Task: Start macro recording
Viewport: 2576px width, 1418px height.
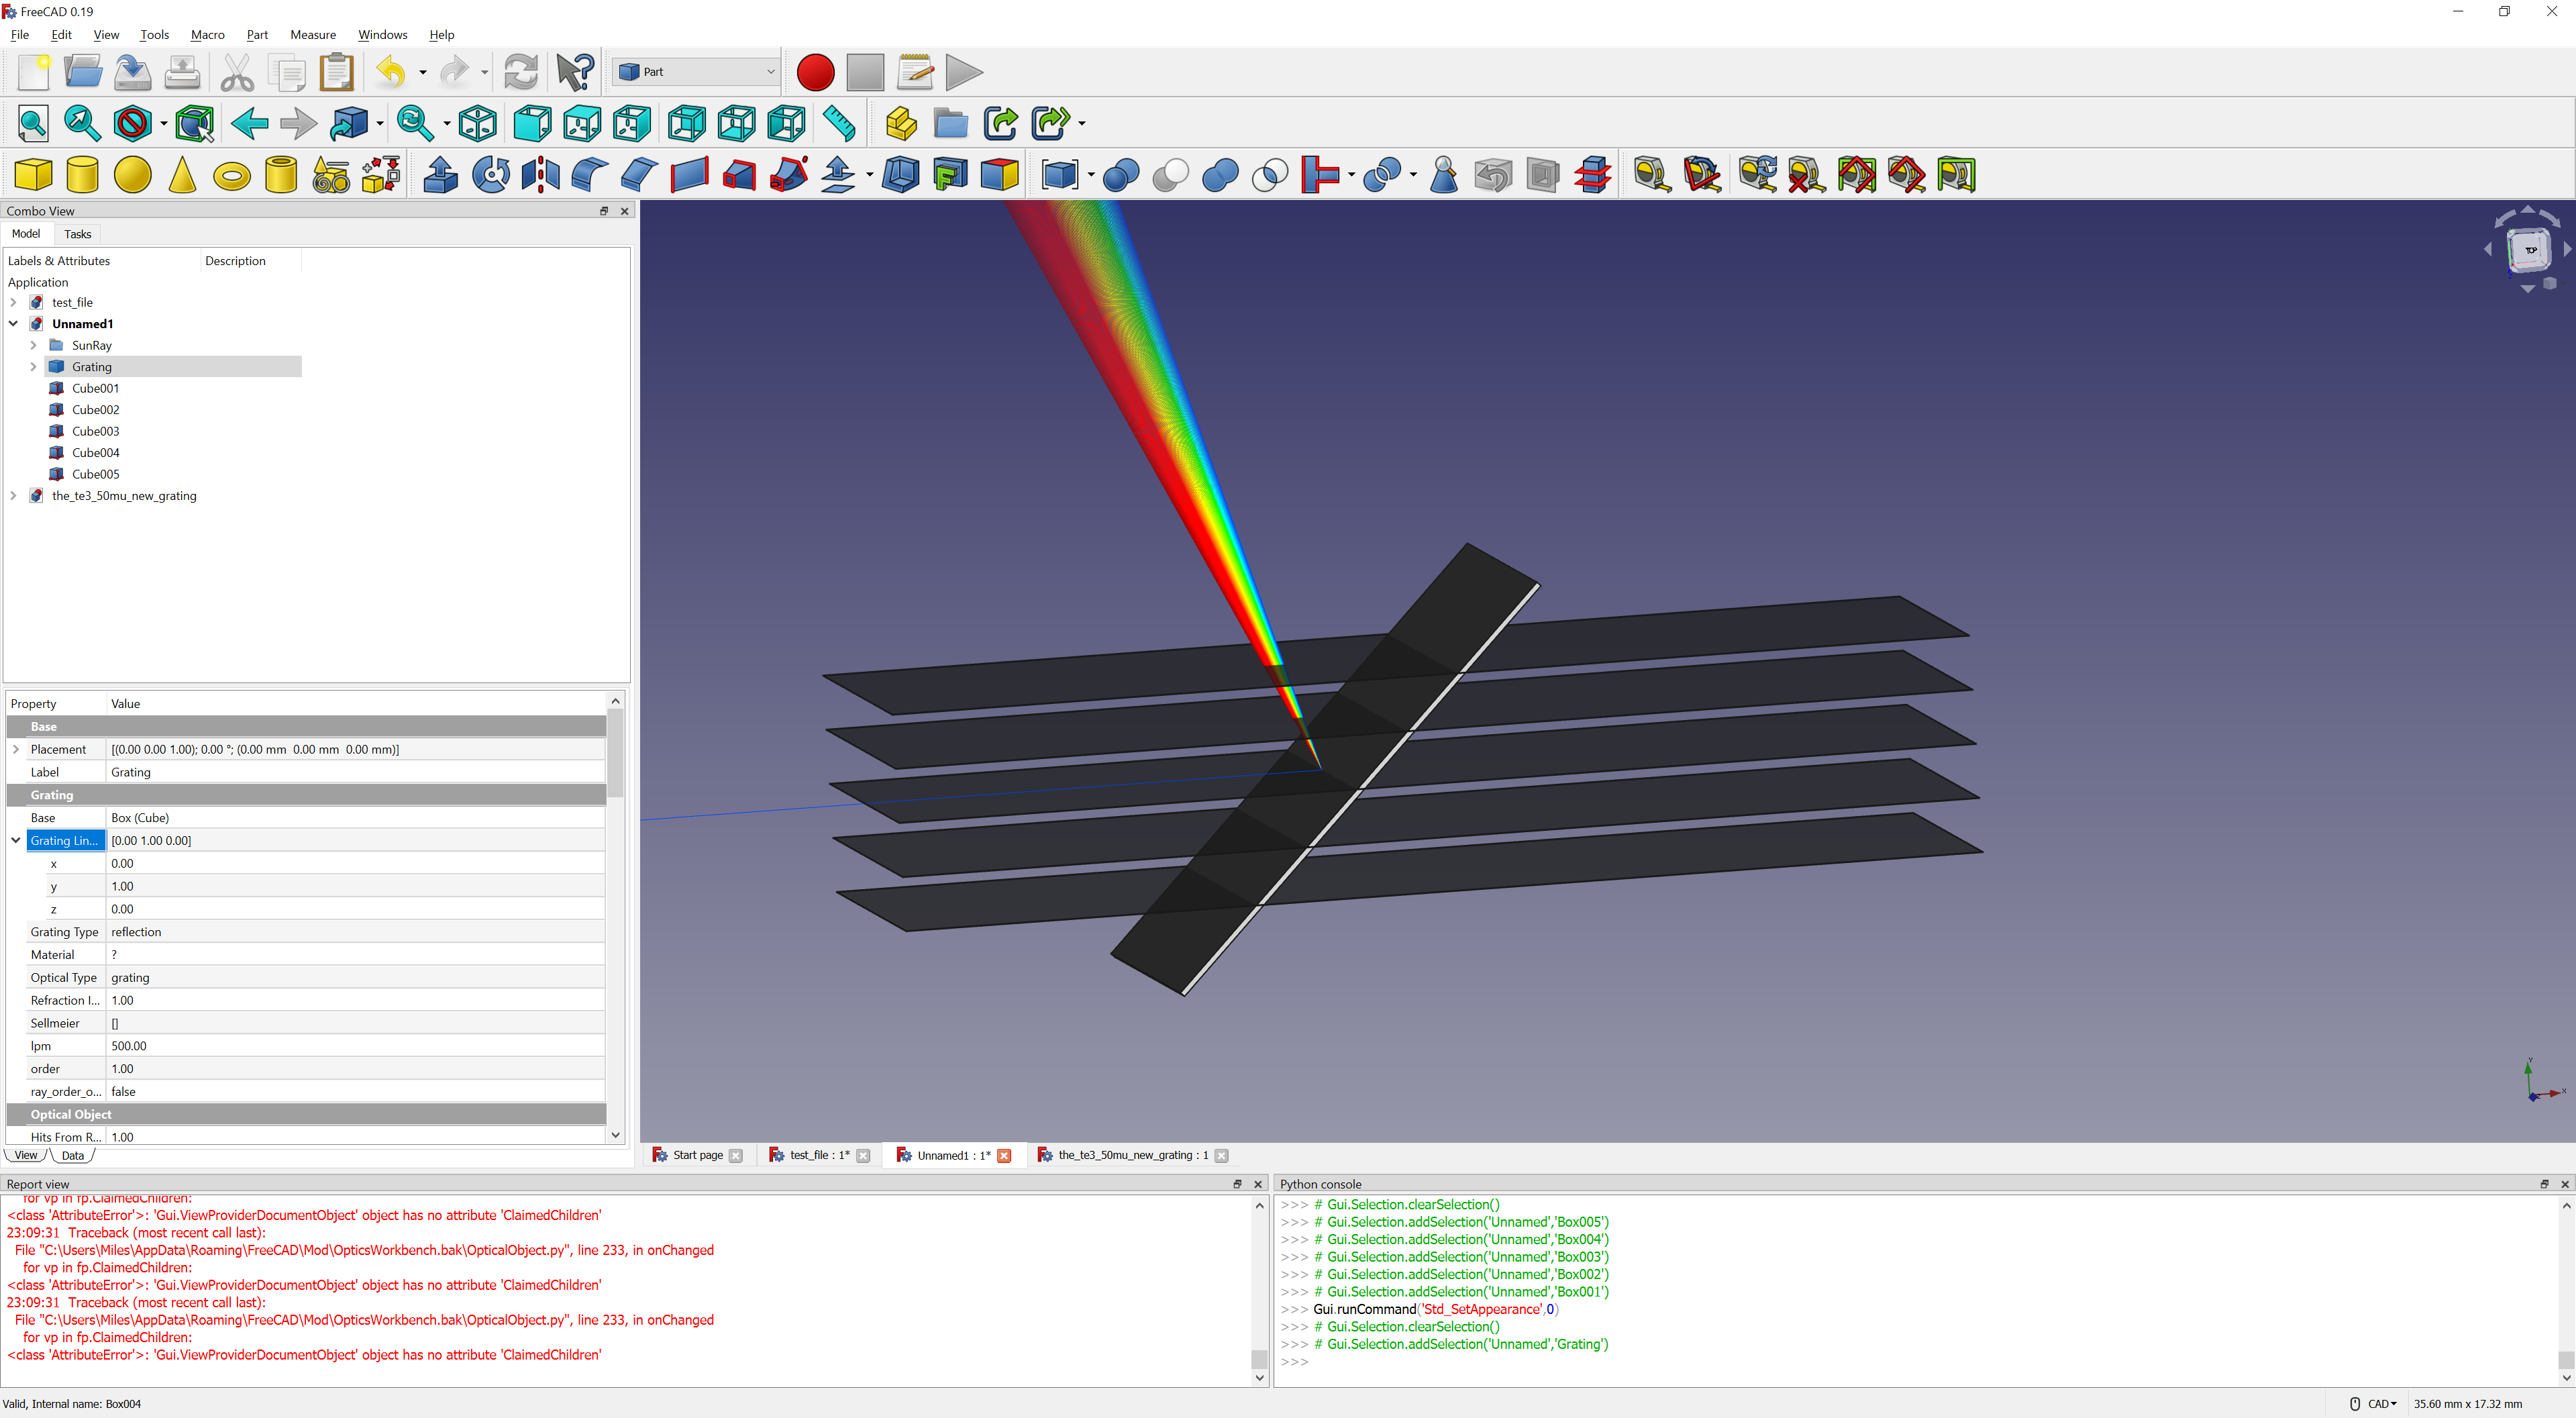Action: (x=815, y=72)
